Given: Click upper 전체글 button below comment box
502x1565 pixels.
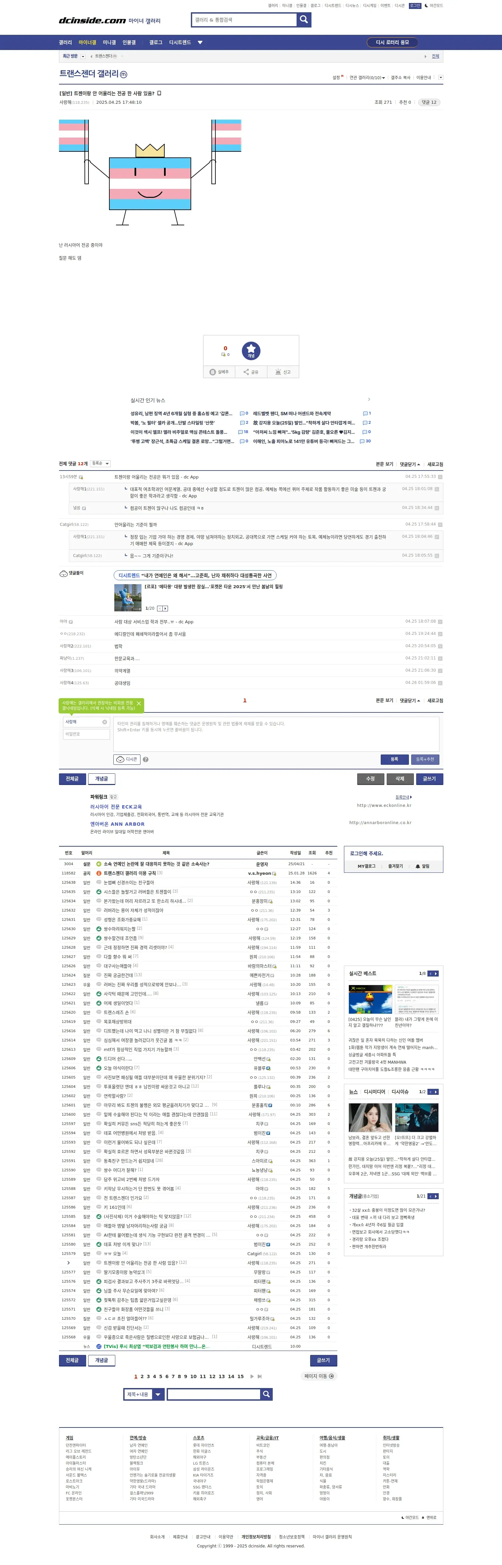Looking at the screenshot, I should tap(72, 779).
